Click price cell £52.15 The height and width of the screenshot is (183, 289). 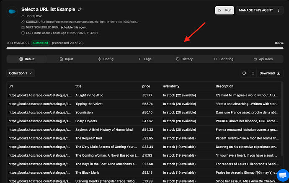[x=147, y=173]
